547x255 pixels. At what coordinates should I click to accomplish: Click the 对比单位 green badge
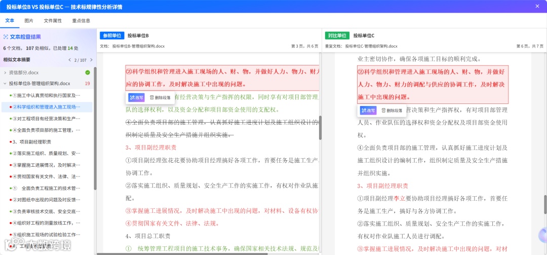click(337, 35)
